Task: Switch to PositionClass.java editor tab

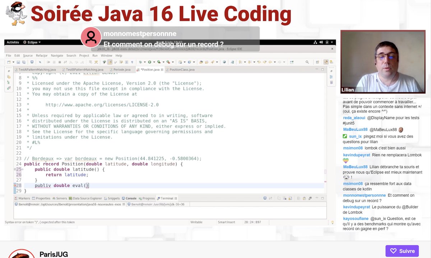Action: click(x=180, y=70)
